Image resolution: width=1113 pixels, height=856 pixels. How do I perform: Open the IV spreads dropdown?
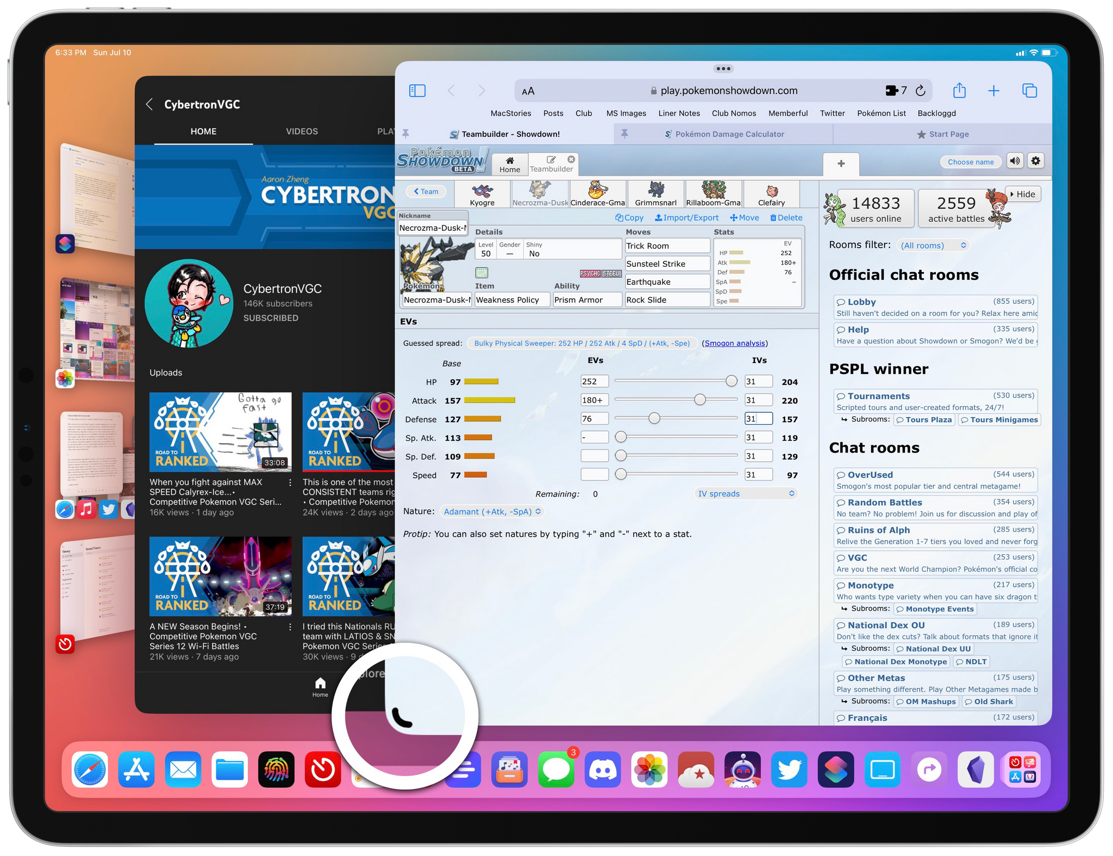click(746, 493)
